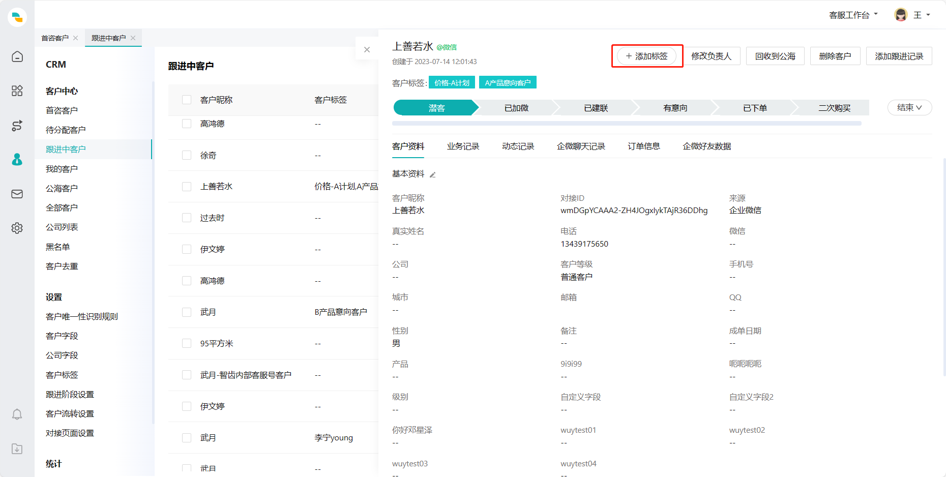Screen dimensions: 946x477
Task: Switch to the 业务记录 tab
Action: coord(463,146)
